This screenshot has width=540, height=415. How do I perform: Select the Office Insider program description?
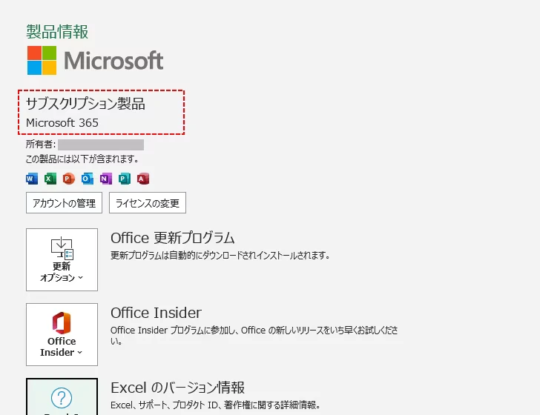coord(254,336)
